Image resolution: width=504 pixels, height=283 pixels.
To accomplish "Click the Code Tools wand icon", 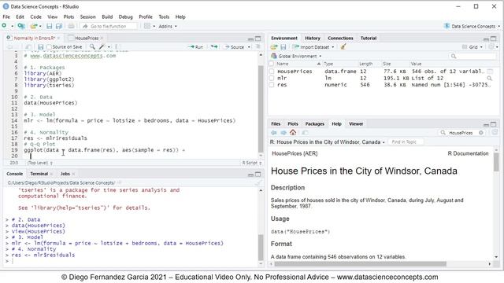I will click(102, 47).
